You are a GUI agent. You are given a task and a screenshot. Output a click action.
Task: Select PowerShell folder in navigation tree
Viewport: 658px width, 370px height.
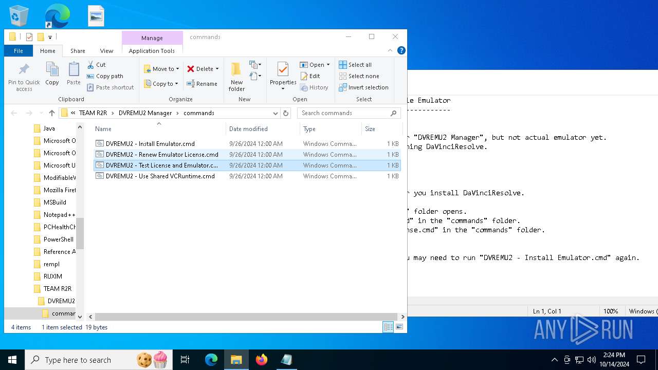pyautogui.click(x=54, y=239)
